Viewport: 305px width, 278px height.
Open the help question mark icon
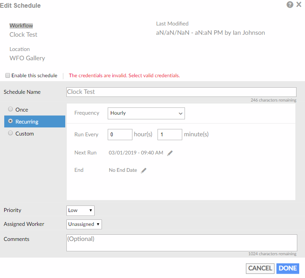tap(290, 5)
